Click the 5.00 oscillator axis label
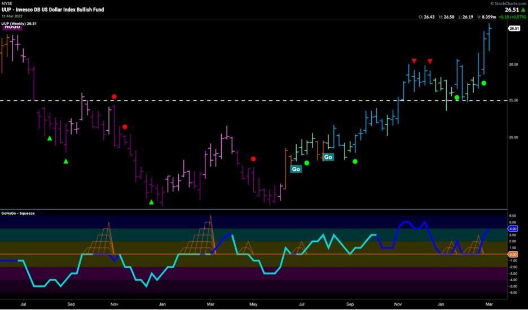Screen dimensions: 528x310 tap(513, 222)
